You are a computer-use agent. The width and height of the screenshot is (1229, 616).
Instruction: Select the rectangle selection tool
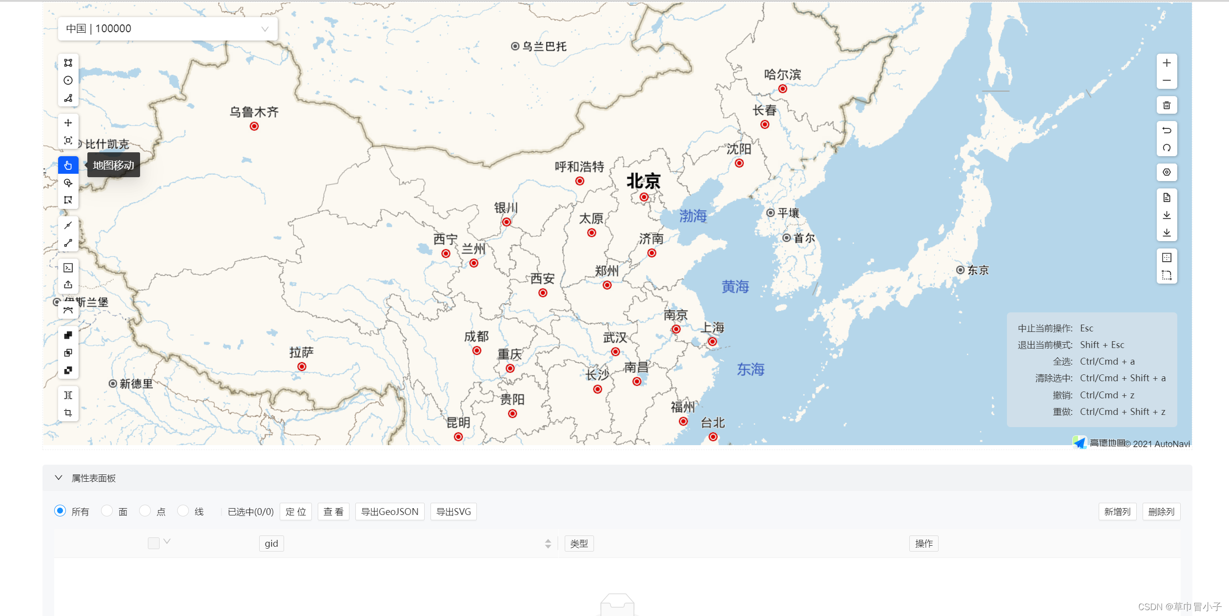coord(68,200)
